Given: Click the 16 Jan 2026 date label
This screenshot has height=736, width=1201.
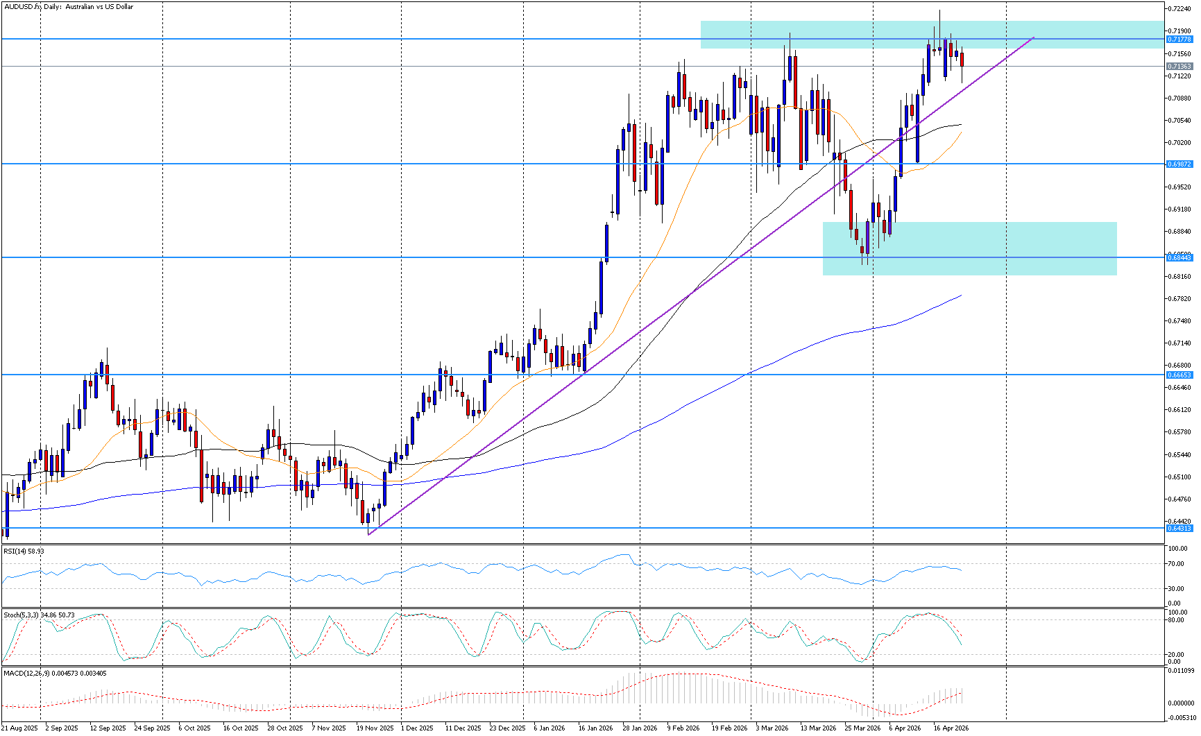Looking at the screenshot, I should point(595,728).
